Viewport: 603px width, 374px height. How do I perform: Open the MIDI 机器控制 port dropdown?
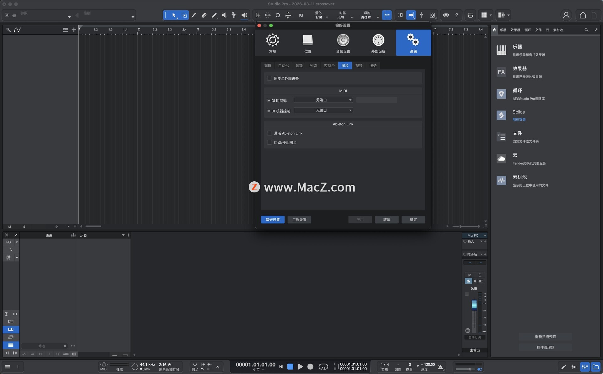pyautogui.click(x=323, y=110)
